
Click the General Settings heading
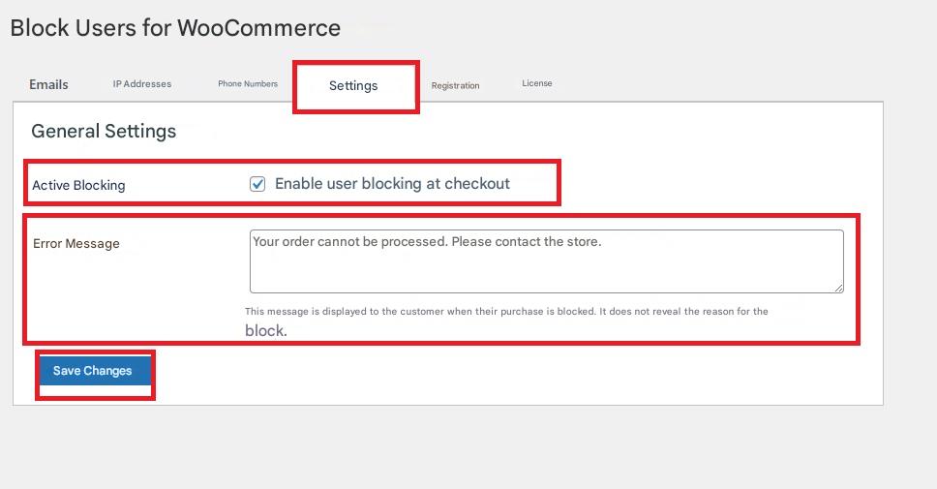[104, 131]
